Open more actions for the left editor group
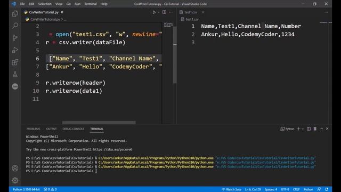Image resolution: width=341 pixels, height=192 pixels. (x=170, y=12)
